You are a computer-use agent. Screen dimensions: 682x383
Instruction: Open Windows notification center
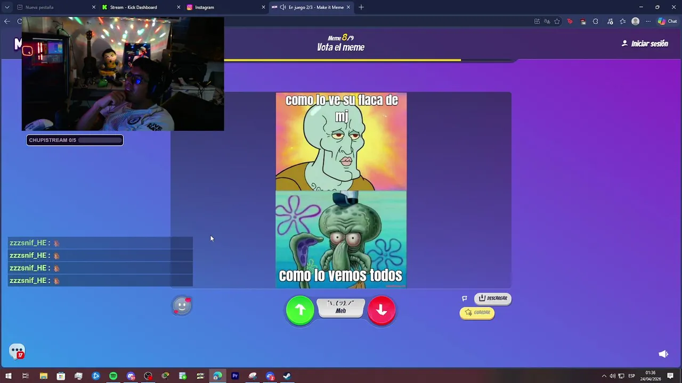[670, 376]
